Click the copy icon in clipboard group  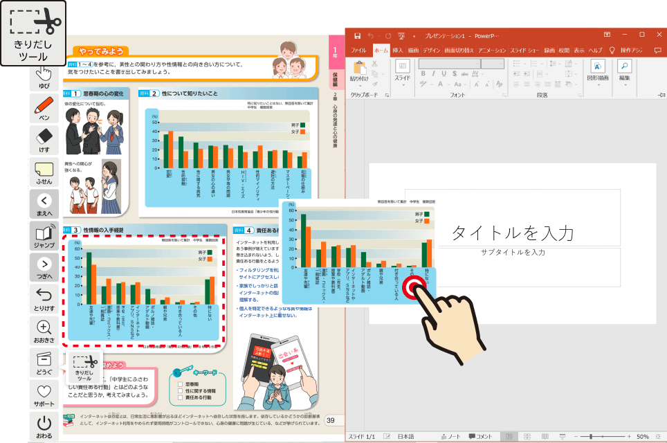[x=374, y=74]
